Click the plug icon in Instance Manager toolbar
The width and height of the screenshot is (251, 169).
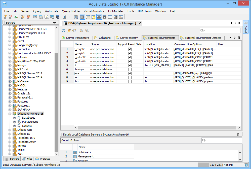pyautogui.click(x=69, y=30)
